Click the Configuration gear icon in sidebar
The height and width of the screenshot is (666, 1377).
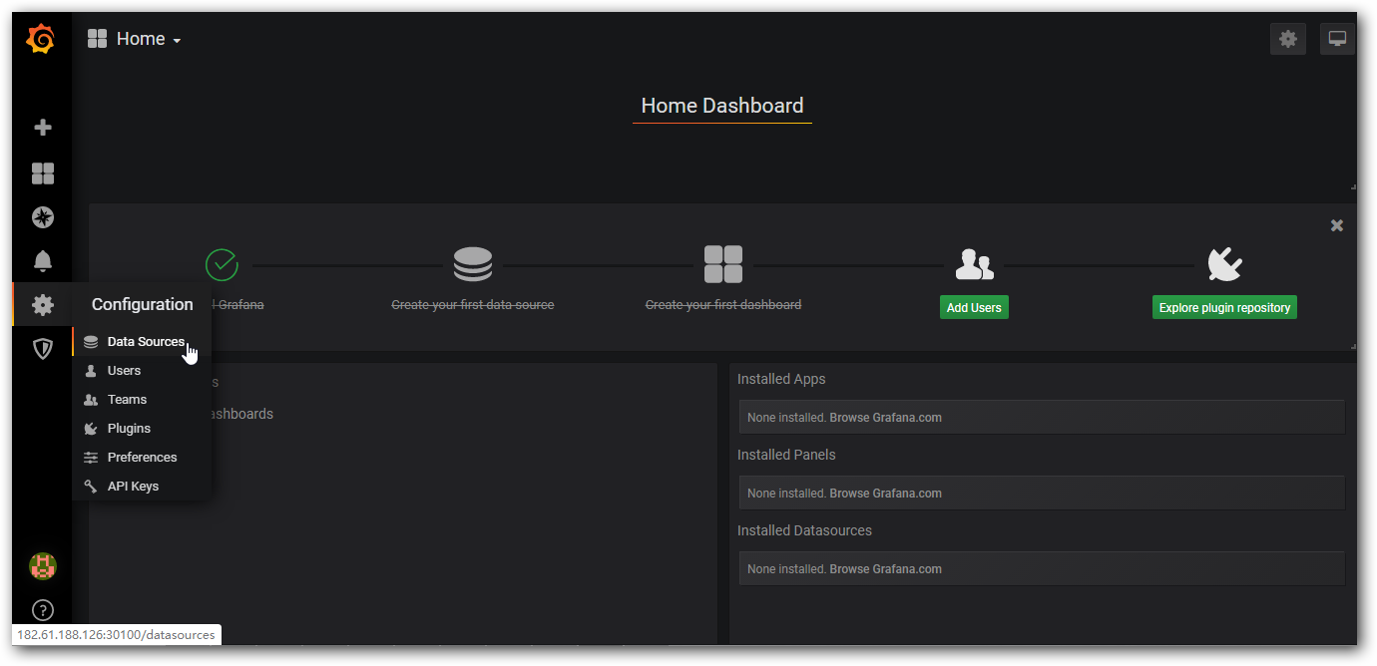coord(42,305)
